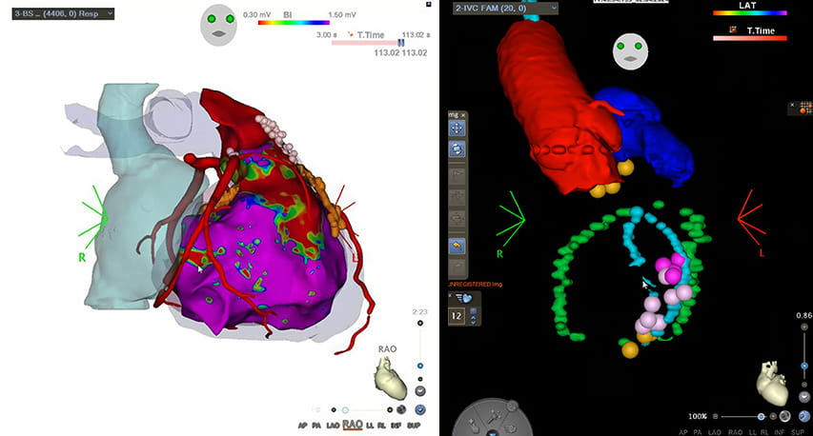Click the blue round button, left view corner
The width and height of the screenshot is (813, 436).
click(420, 409)
